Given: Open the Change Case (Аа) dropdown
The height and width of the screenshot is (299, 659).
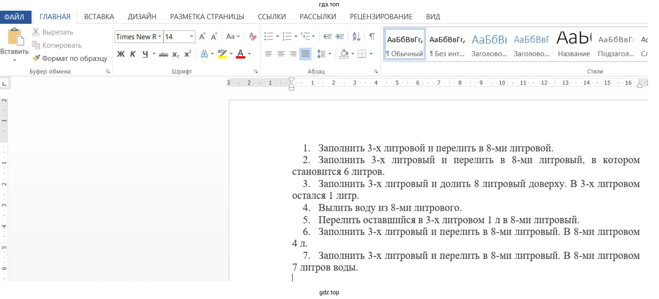Looking at the screenshot, I should coord(233,36).
